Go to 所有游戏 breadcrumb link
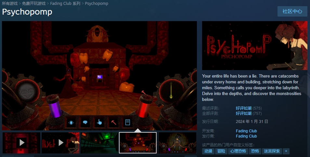This screenshot has width=310, height=157. pos(10,4)
